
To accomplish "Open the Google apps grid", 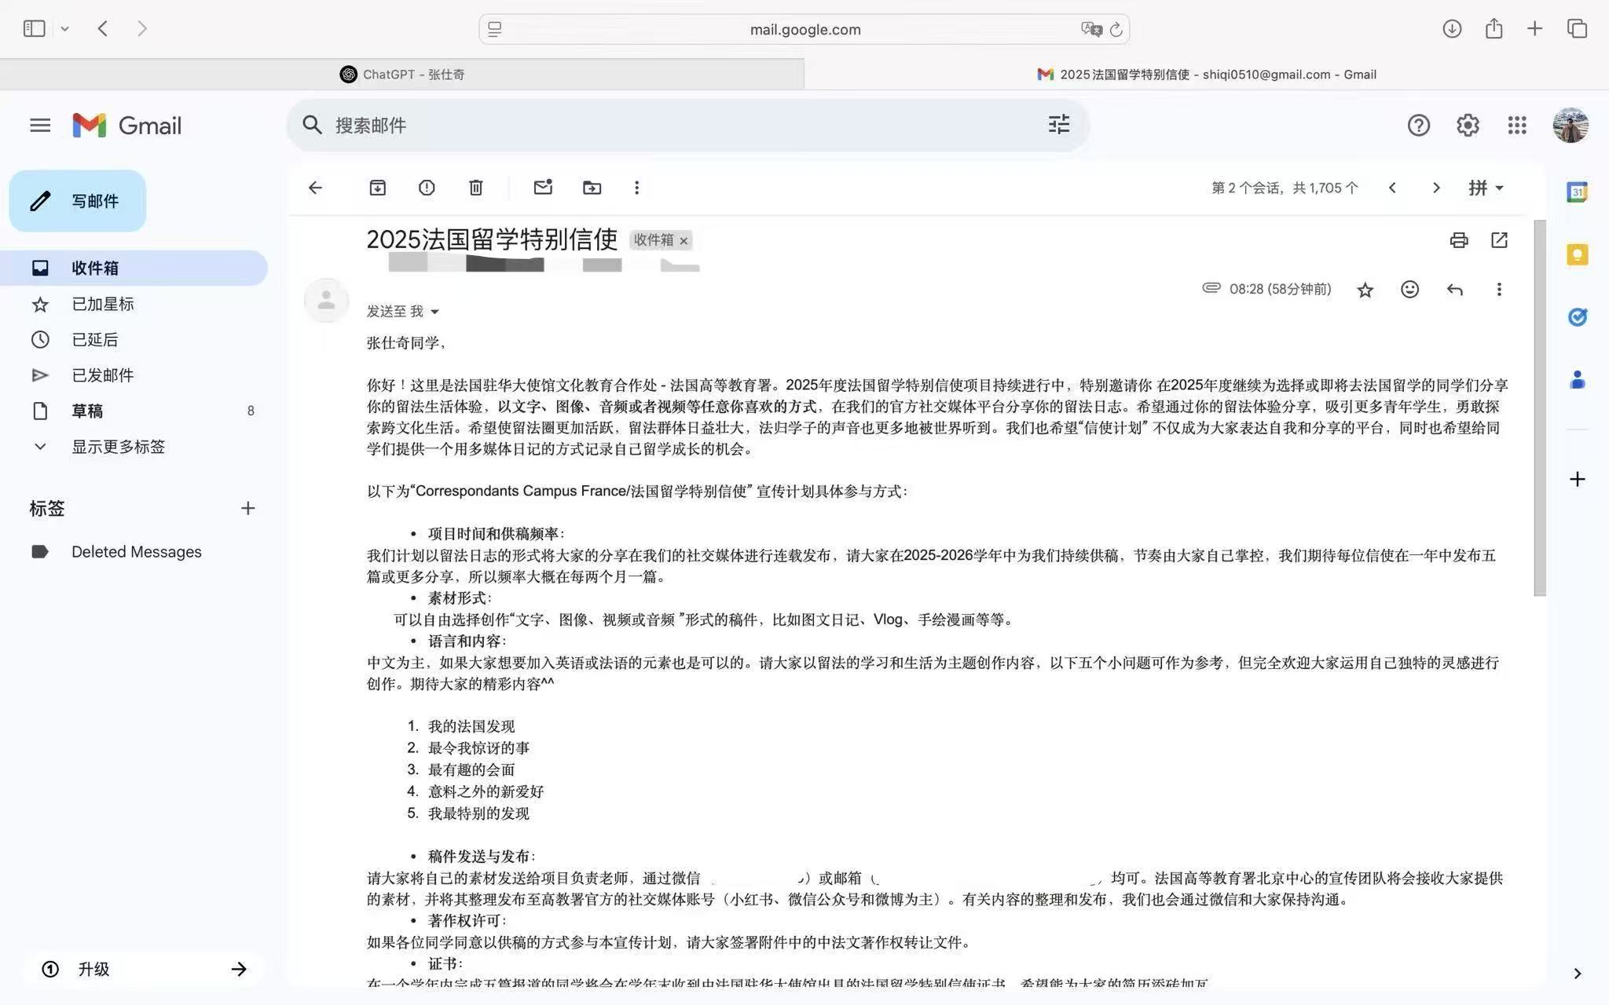I will (x=1516, y=126).
